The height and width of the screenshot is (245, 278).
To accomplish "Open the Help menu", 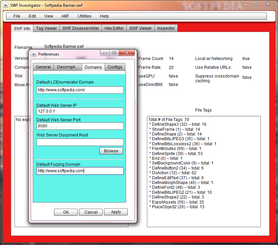I will pyautogui.click(x=104, y=16).
